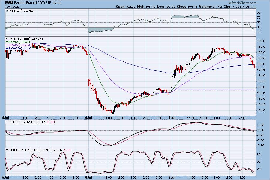Click the black line swatch before PMO
This screenshot has width=270, height=180.
tap(7, 122)
